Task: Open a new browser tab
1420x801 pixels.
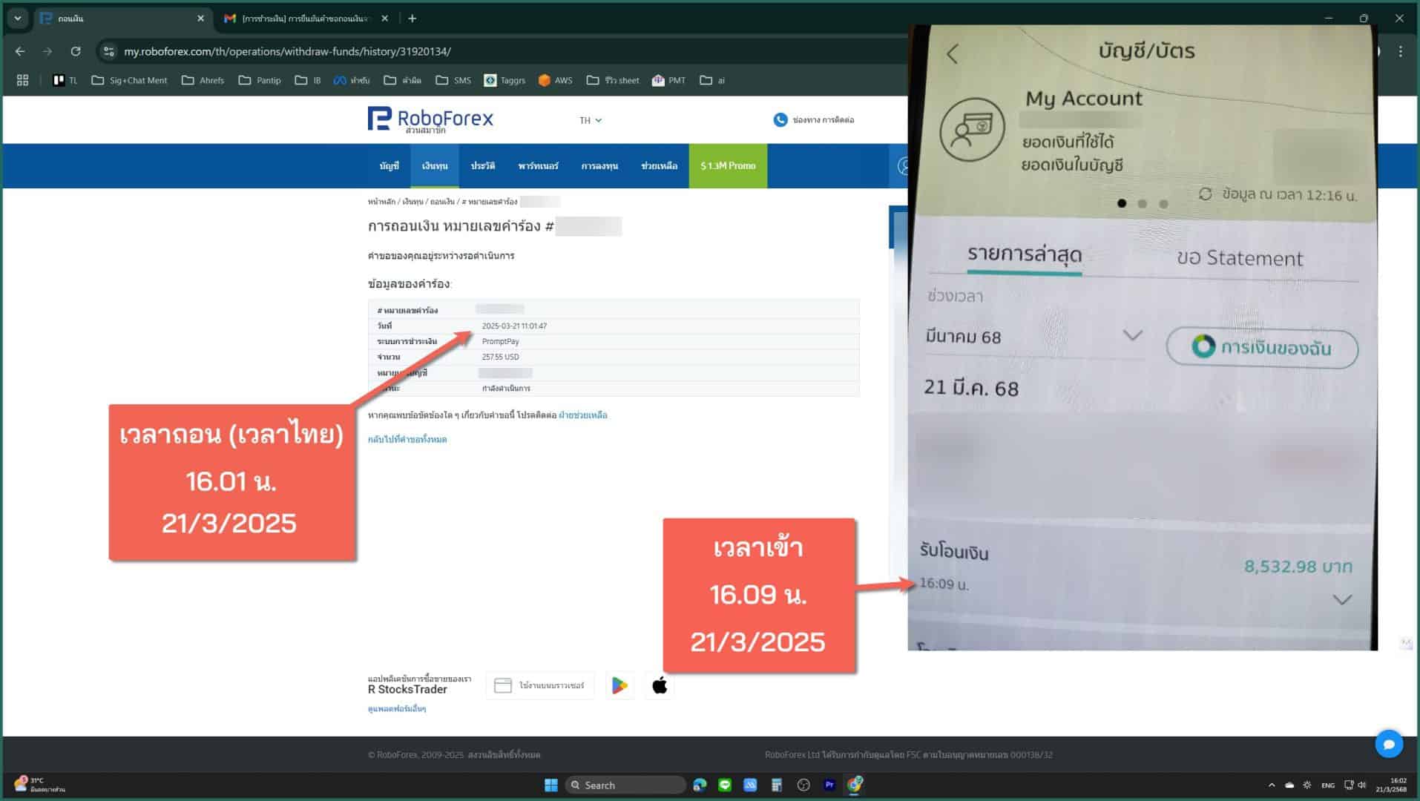Action: point(412,19)
